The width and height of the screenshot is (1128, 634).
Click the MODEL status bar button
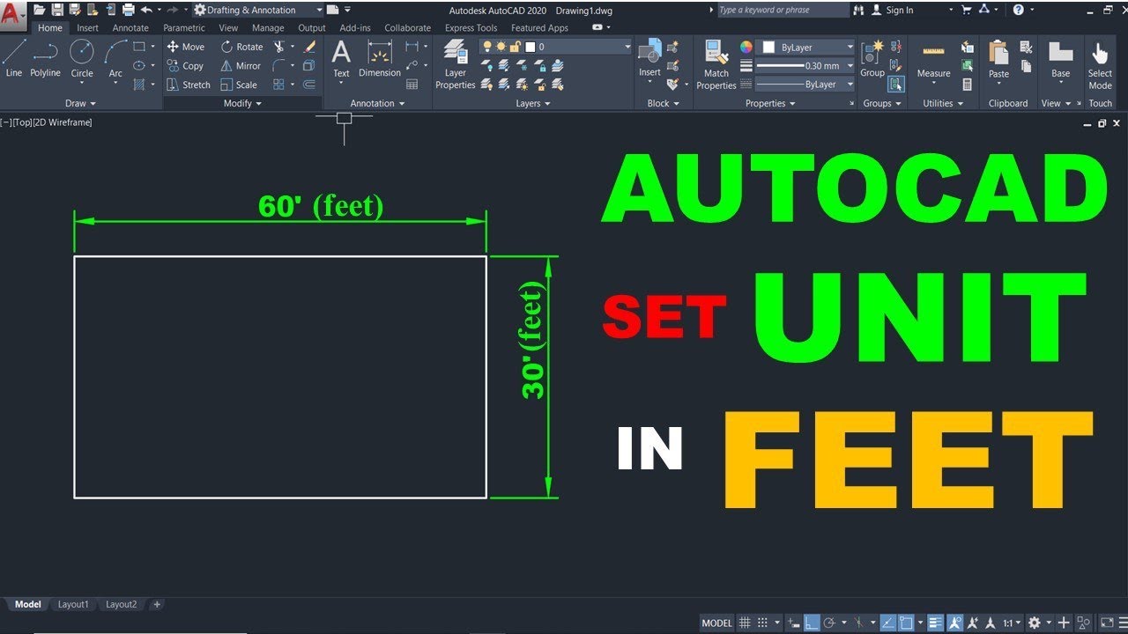pos(716,623)
